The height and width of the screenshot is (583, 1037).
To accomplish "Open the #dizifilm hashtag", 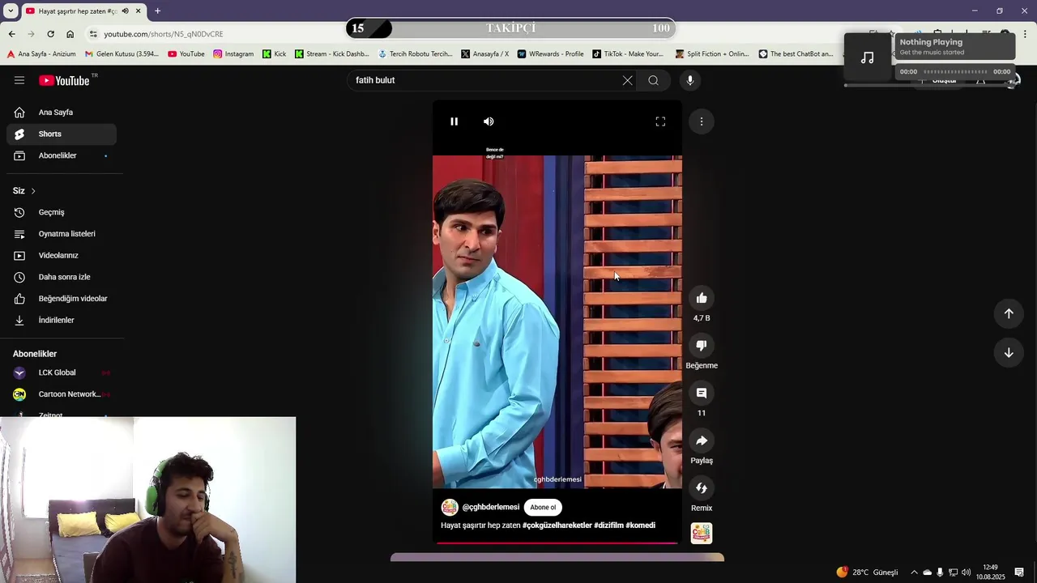I will [608, 526].
